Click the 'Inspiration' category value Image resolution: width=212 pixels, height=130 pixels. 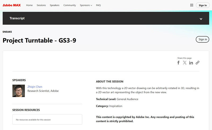(116, 106)
